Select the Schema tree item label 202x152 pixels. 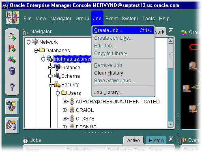click(71, 76)
